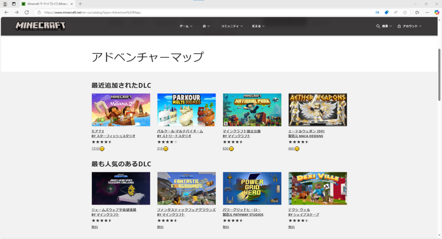This screenshot has height=239, width=442.
Task: Open the Aether Weapons thumbnail
Action: coord(317,110)
